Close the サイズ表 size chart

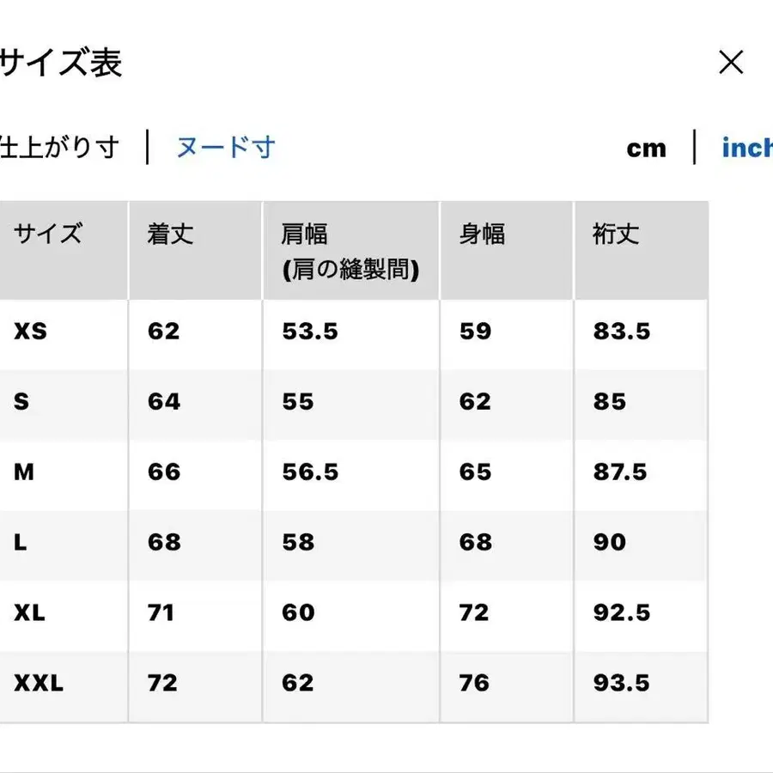click(731, 62)
